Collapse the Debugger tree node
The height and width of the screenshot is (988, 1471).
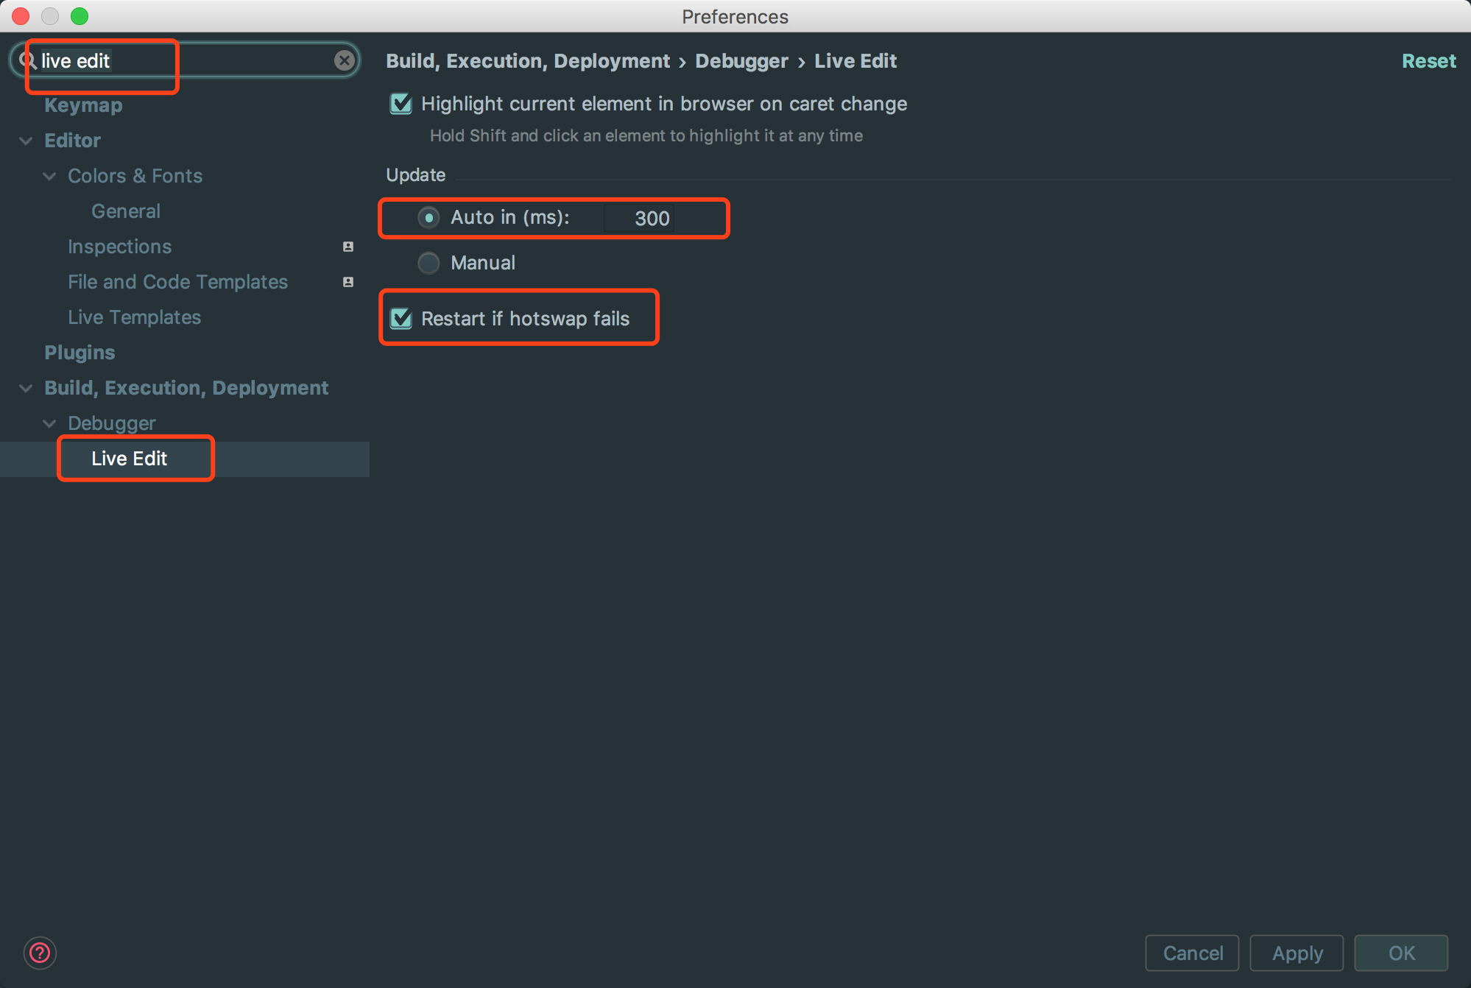click(49, 423)
